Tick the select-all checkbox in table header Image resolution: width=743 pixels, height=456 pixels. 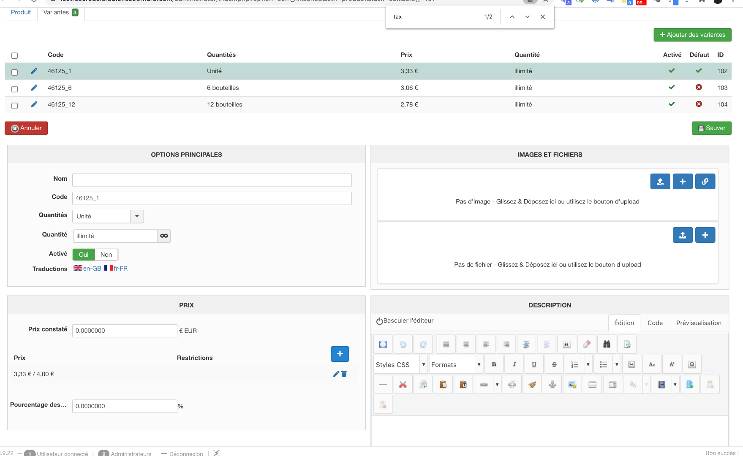pos(15,56)
